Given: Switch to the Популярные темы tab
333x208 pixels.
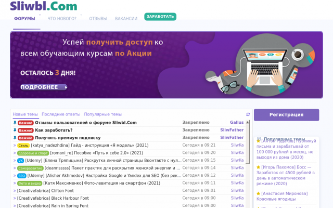Looking at the screenshot, I should [103, 114].
